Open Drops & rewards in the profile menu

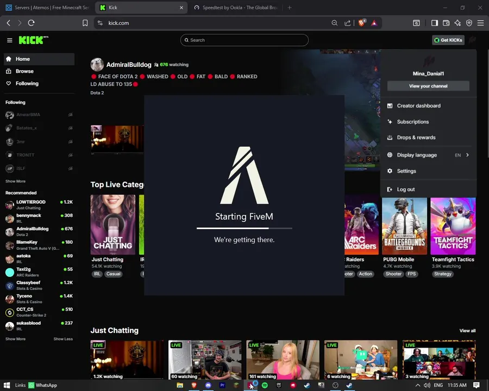click(429, 137)
